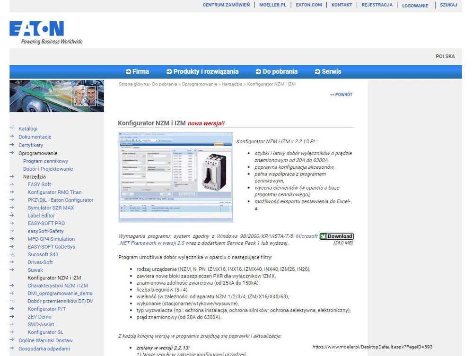Click the arrow icon beside Do pobrania
Image resolution: width=473 pixels, height=356 pixels.
(x=259, y=72)
